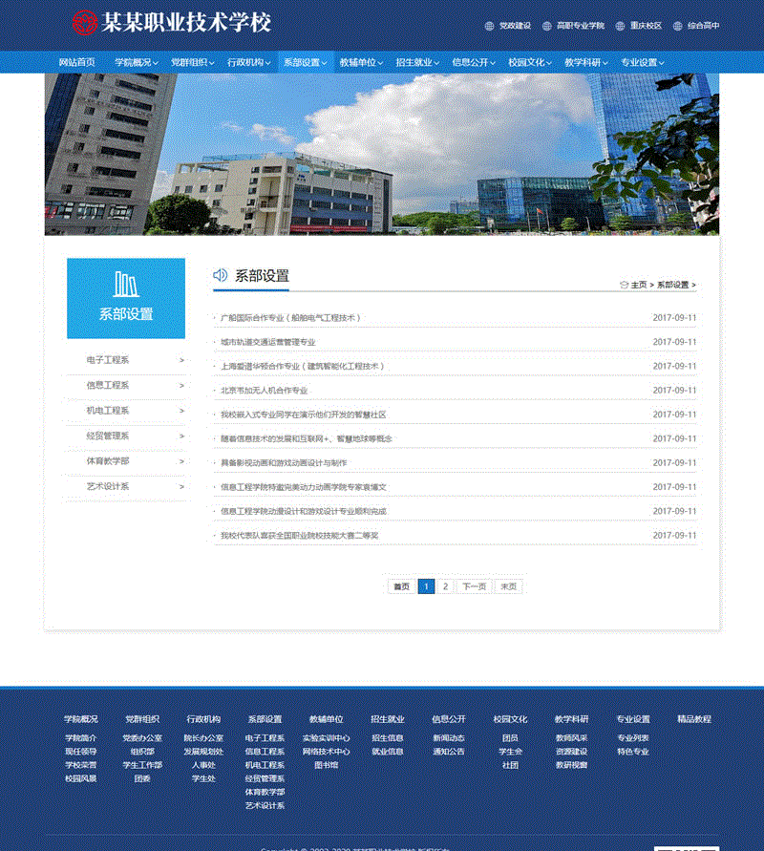Click the books icon in blue sidebar header
The image size is (764, 851).
(126, 284)
